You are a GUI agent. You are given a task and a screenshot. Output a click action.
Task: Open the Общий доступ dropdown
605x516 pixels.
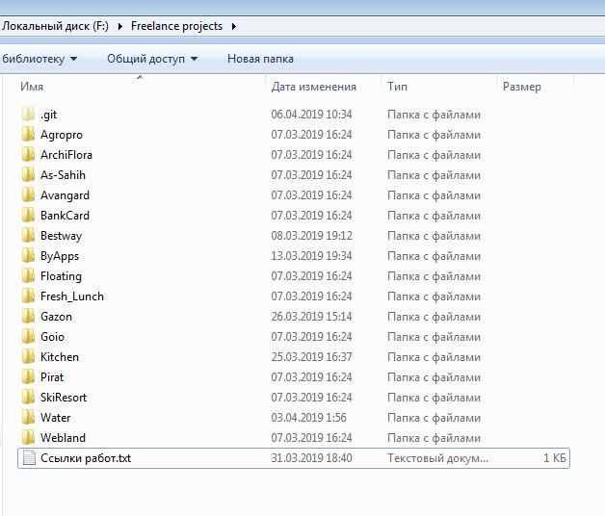152,59
